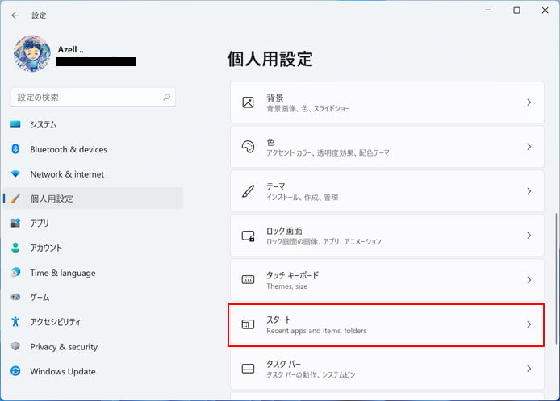This screenshot has height=401, width=560.
Task: Click the タッチ キーボード keyboard icon
Action: [249, 280]
